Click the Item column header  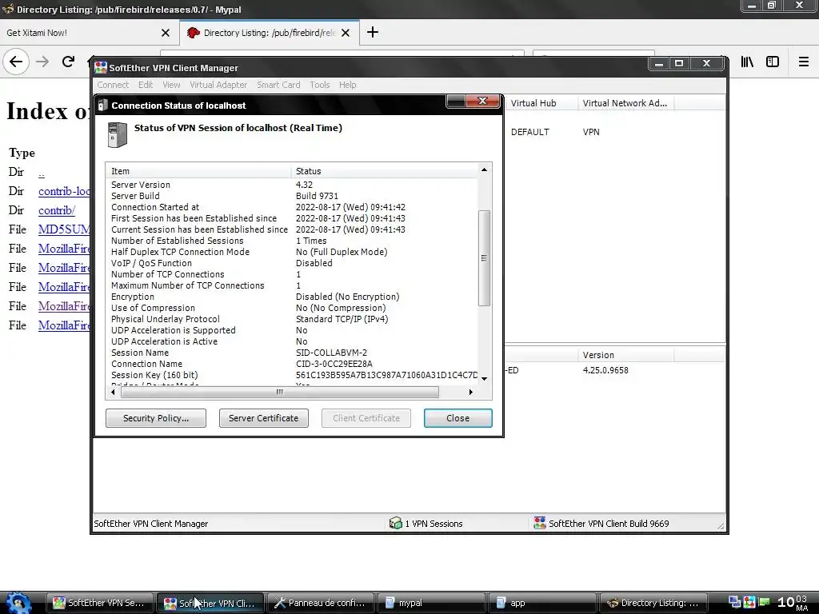point(198,171)
